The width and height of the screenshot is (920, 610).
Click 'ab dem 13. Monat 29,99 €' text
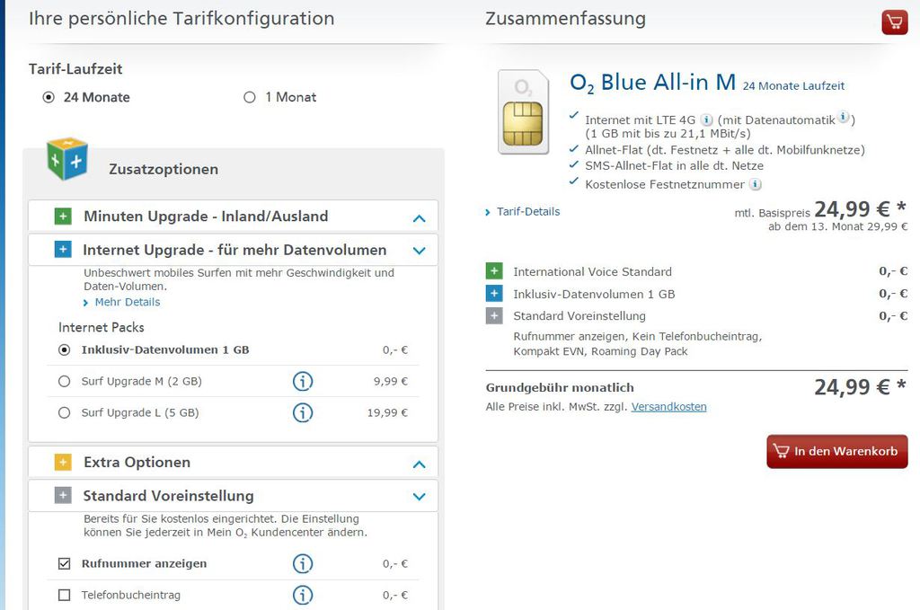coord(838,226)
